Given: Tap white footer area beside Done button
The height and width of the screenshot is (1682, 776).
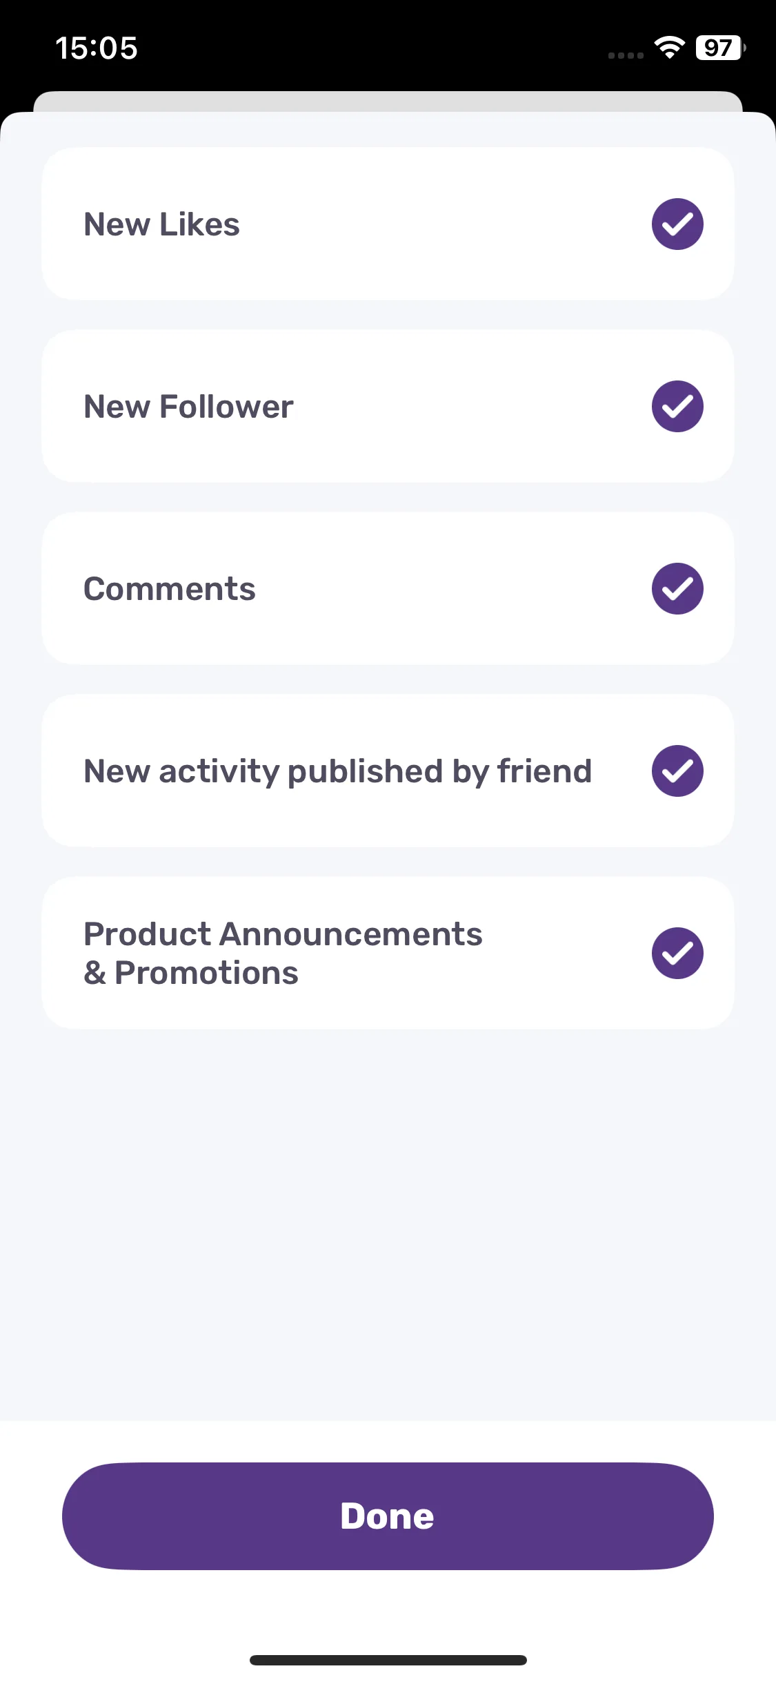Looking at the screenshot, I should pyautogui.click(x=745, y=1516).
